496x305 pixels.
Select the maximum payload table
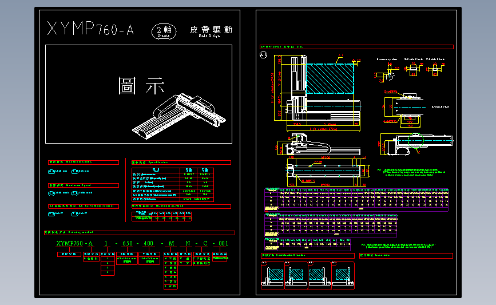click(x=162, y=216)
